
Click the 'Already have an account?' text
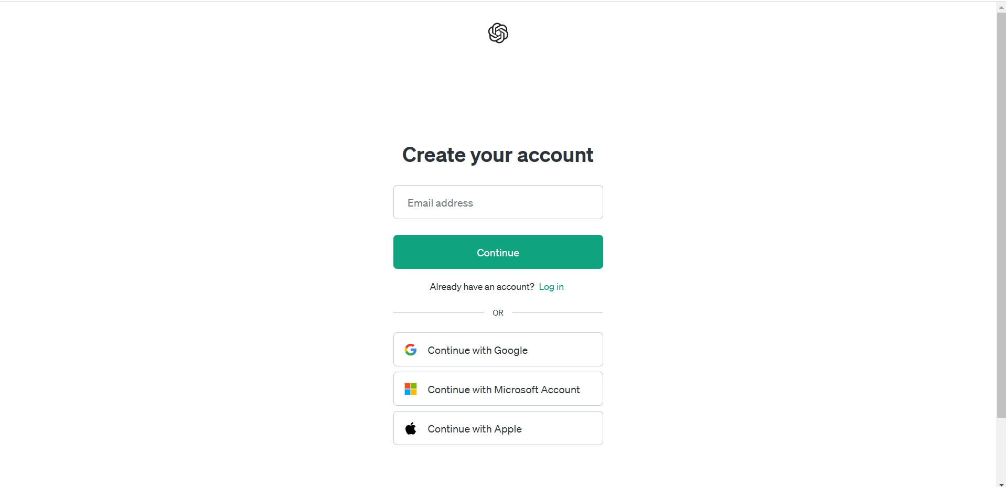(x=481, y=287)
